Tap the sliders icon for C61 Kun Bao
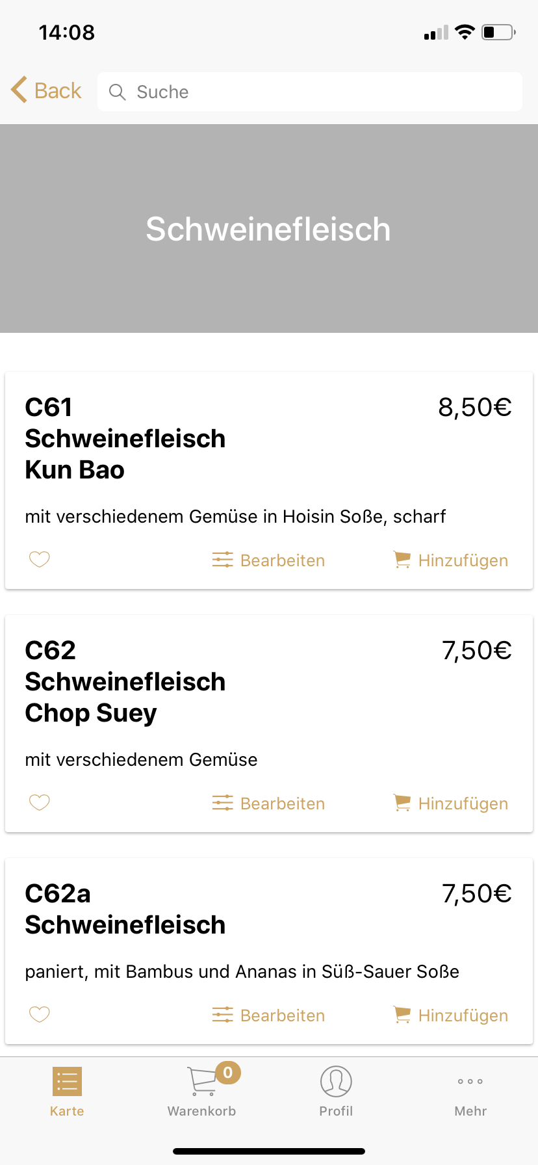538x1165 pixels. click(x=222, y=560)
